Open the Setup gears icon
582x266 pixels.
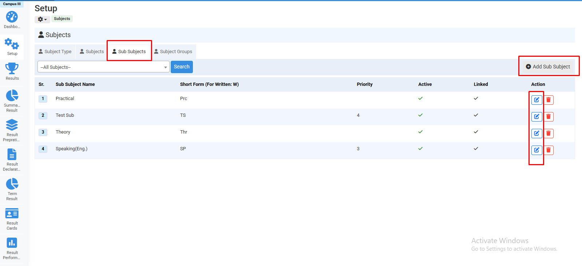pos(12,44)
